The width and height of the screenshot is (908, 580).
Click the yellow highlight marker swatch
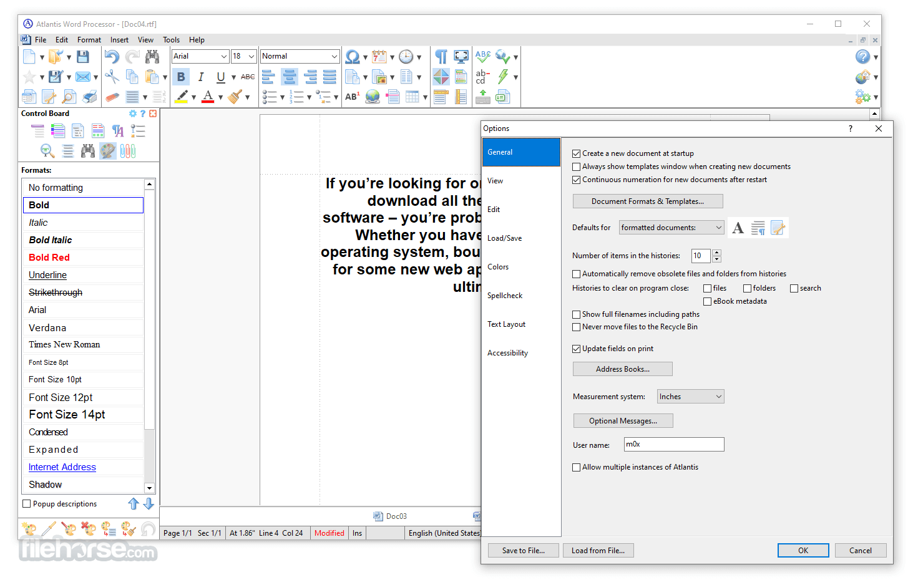182,97
